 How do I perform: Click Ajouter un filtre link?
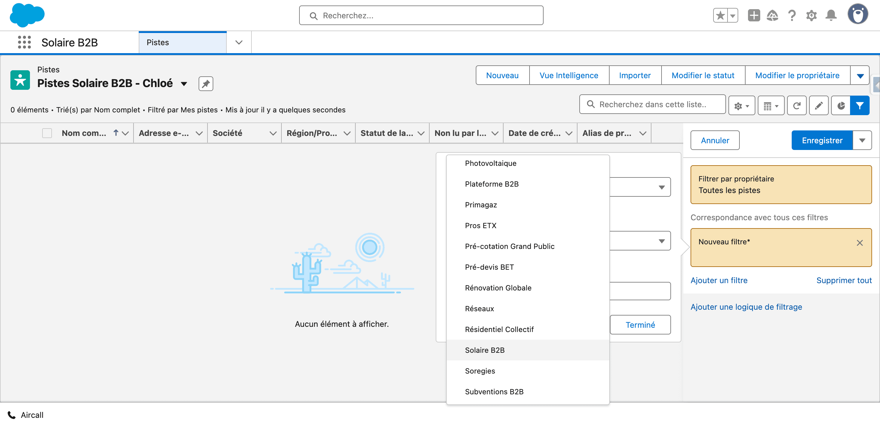pyautogui.click(x=719, y=280)
